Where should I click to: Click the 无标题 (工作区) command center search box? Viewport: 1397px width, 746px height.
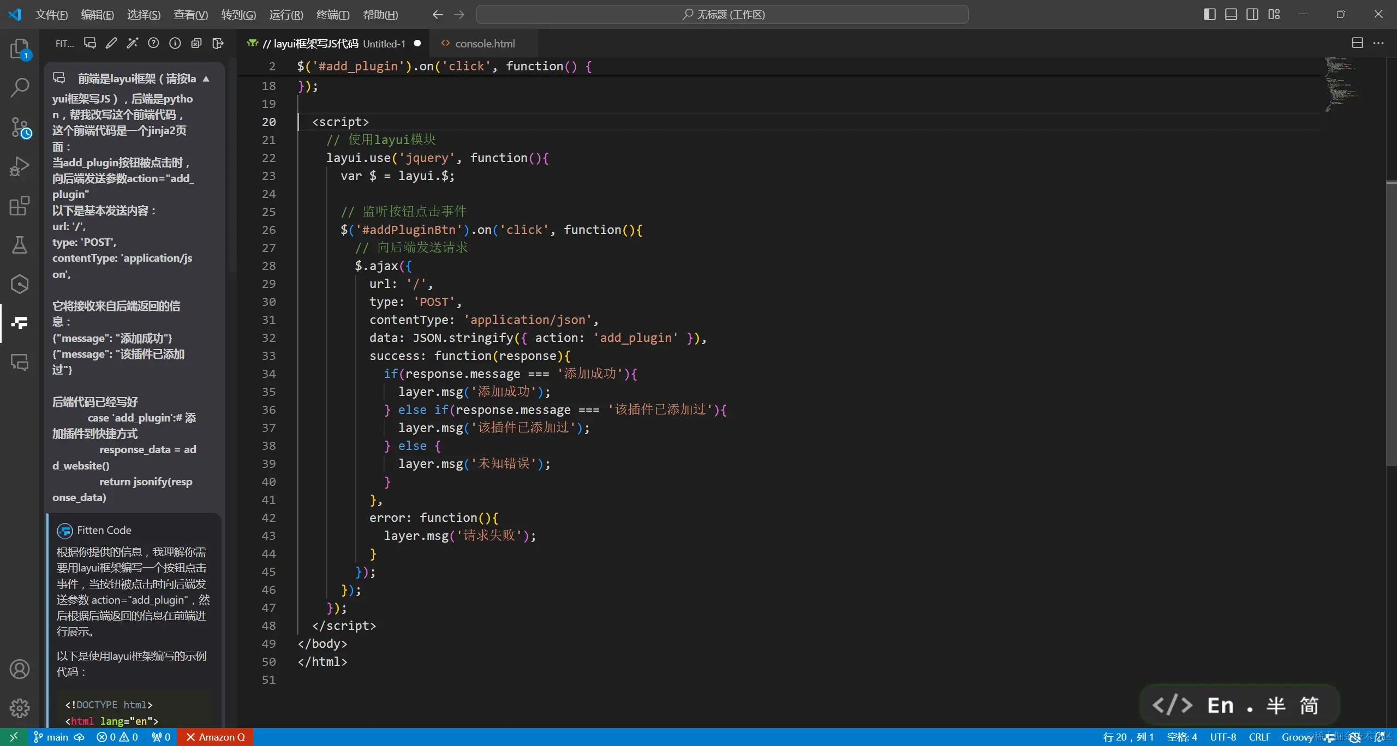click(x=723, y=15)
